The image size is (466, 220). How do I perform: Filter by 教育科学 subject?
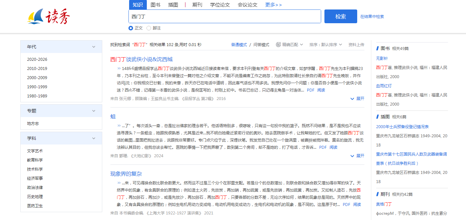click(35, 160)
